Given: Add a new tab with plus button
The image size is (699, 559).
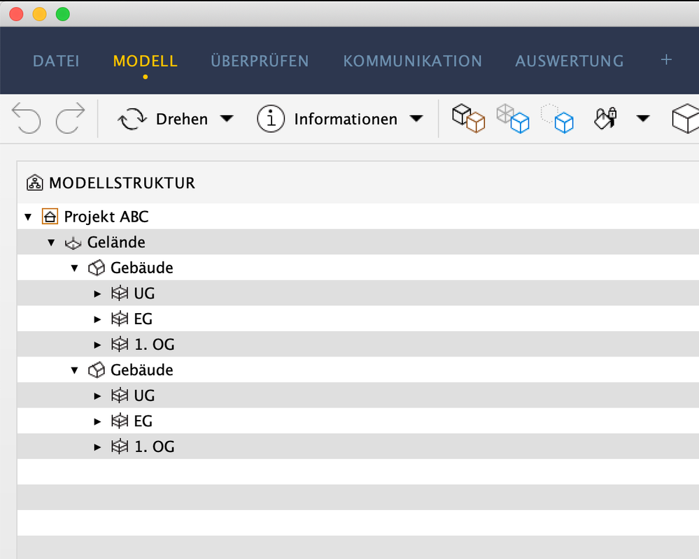Looking at the screenshot, I should 666,60.
